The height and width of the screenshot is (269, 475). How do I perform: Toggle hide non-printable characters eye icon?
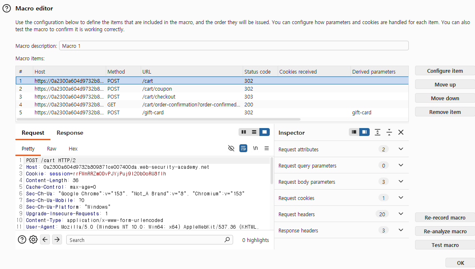pos(231,148)
